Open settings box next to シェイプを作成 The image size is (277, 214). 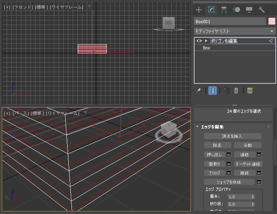coord(259,182)
